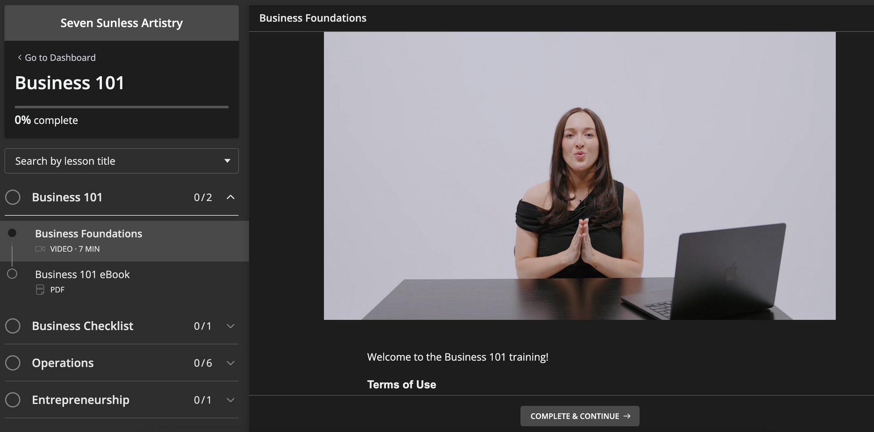Click the Entrepreneurship section circle icon
Screen dimensions: 874x432
pyautogui.click(x=13, y=400)
